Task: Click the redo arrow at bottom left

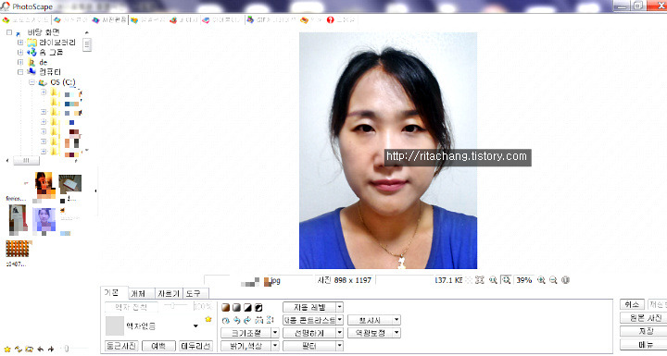Action: click(51, 350)
